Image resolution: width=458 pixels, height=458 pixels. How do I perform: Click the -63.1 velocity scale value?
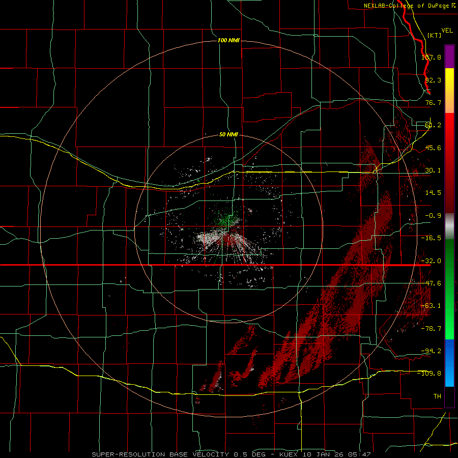click(431, 306)
